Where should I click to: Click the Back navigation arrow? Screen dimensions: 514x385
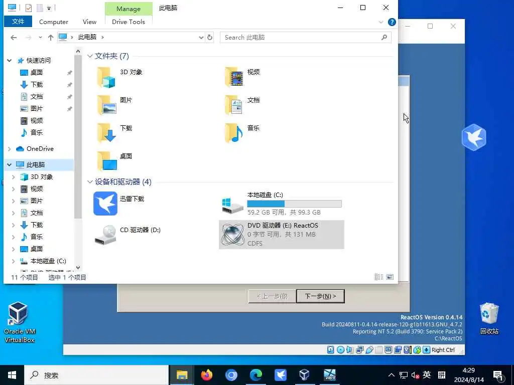14,37
